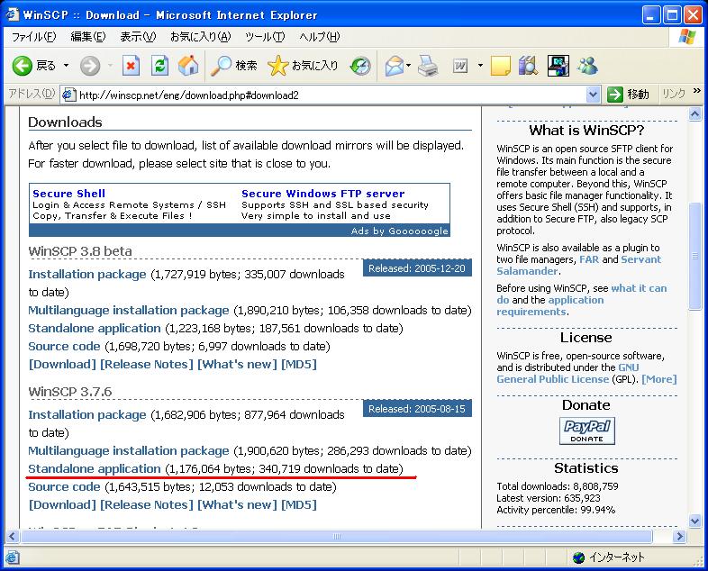Click the Mail envelope toolbar icon
The height and width of the screenshot is (571, 708).
coord(393,66)
